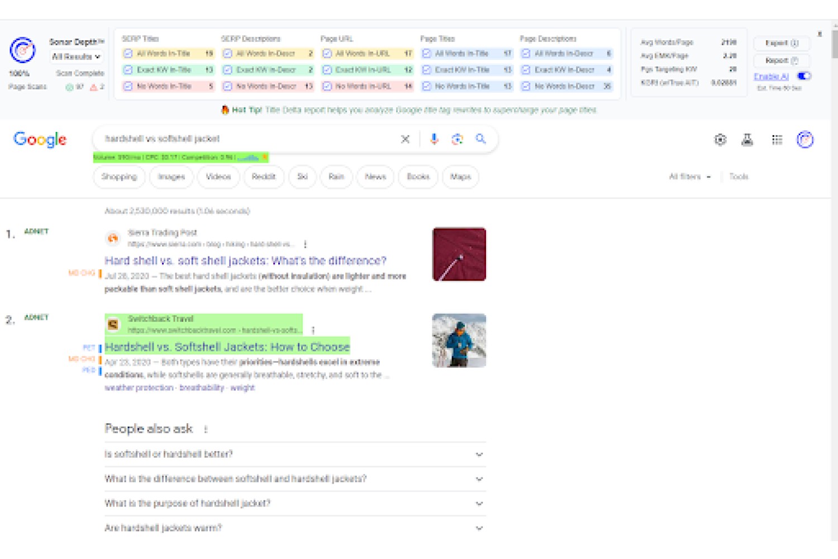Select the News search tab
This screenshot has width=838, height=559.
point(375,177)
